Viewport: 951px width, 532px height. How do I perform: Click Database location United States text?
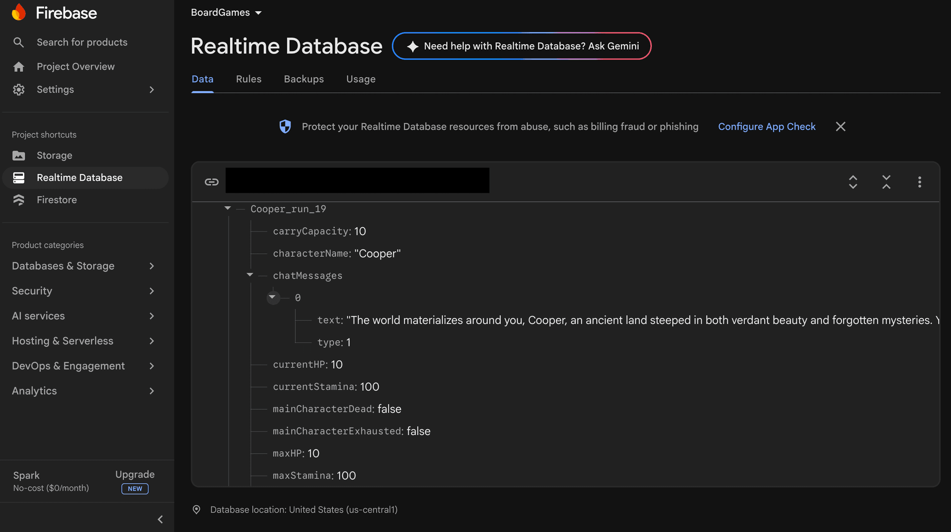pyautogui.click(x=304, y=510)
